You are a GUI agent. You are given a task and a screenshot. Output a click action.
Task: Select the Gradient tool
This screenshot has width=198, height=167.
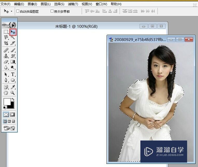click(x=13, y=62)
